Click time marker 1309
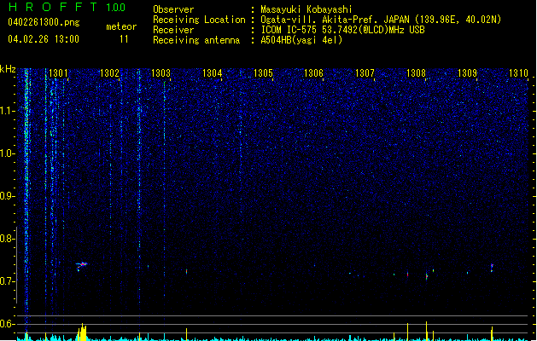This screenshot has width=537, height=341. 467,73
